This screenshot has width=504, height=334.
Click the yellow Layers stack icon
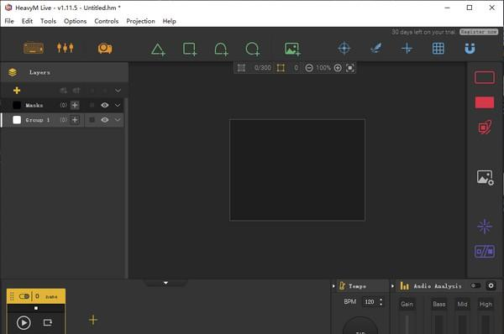pyautogui.click(x=13, y=72)
